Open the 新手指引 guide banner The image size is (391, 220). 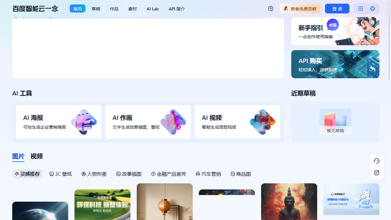click(x=335, y=31)
